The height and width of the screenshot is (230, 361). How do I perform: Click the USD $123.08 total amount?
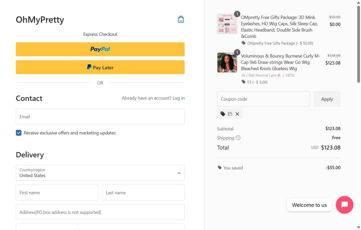(x=326, y=148)
